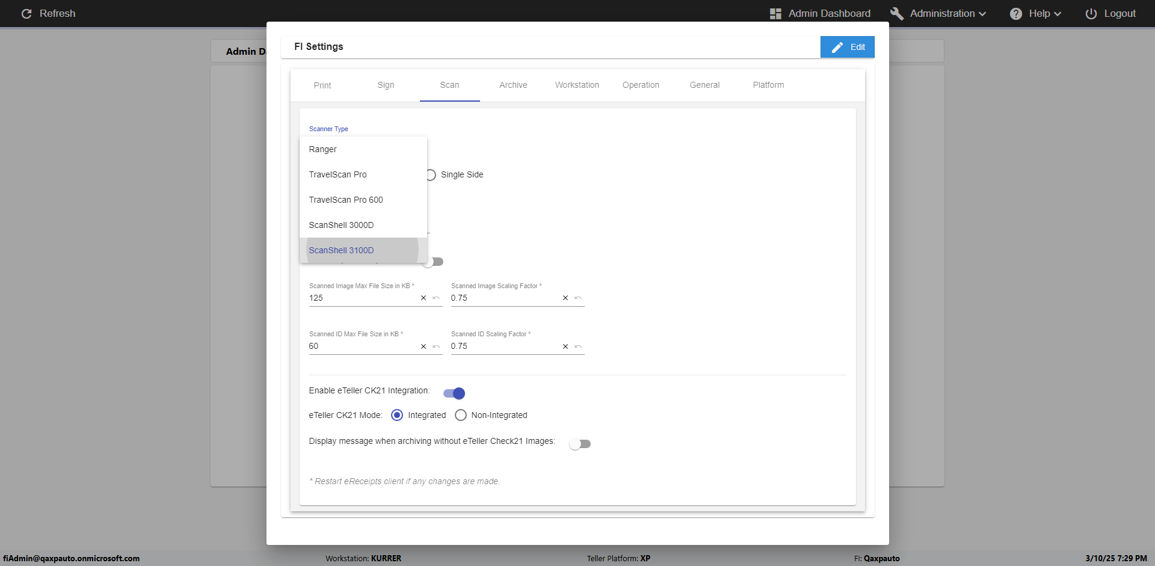Viewport: 1155px width, 566px height.
Task: Pick TravelScan Pro 600 scanner type
Action: pos(346,200)
